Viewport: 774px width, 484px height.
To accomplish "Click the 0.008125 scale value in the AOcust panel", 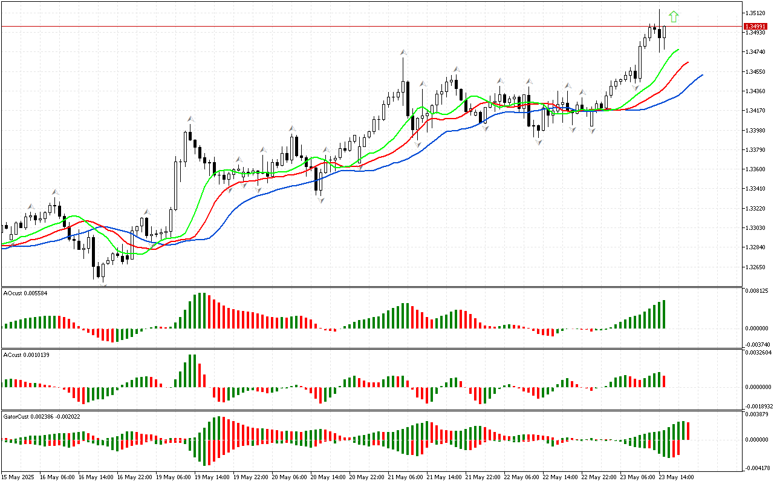I will click(x=757, y=291).
